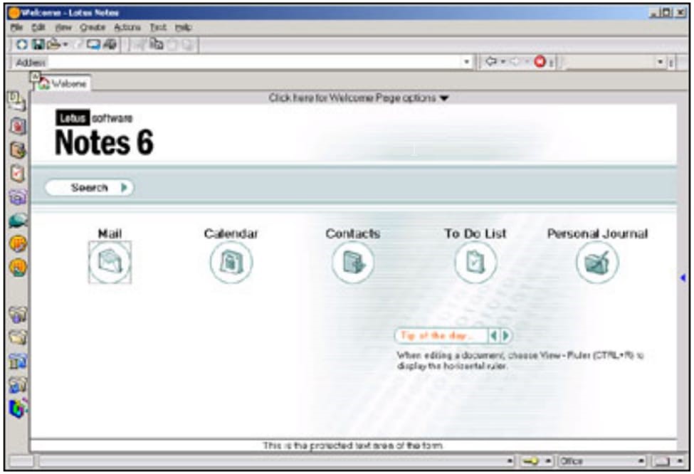Click the teal Sametime chat bubble bookmark
Viewport: 694px width, 474px height.
pos(17,221)
